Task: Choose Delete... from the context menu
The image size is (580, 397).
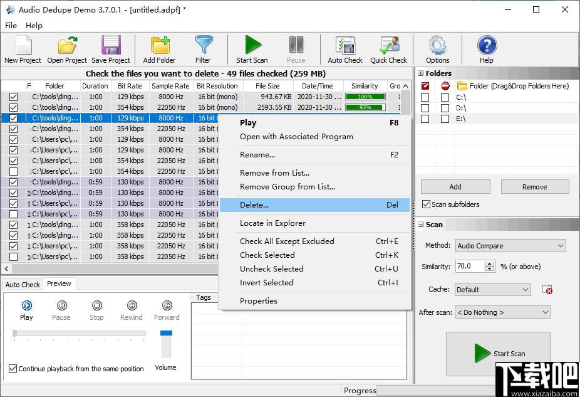Action: pos(315,205)
